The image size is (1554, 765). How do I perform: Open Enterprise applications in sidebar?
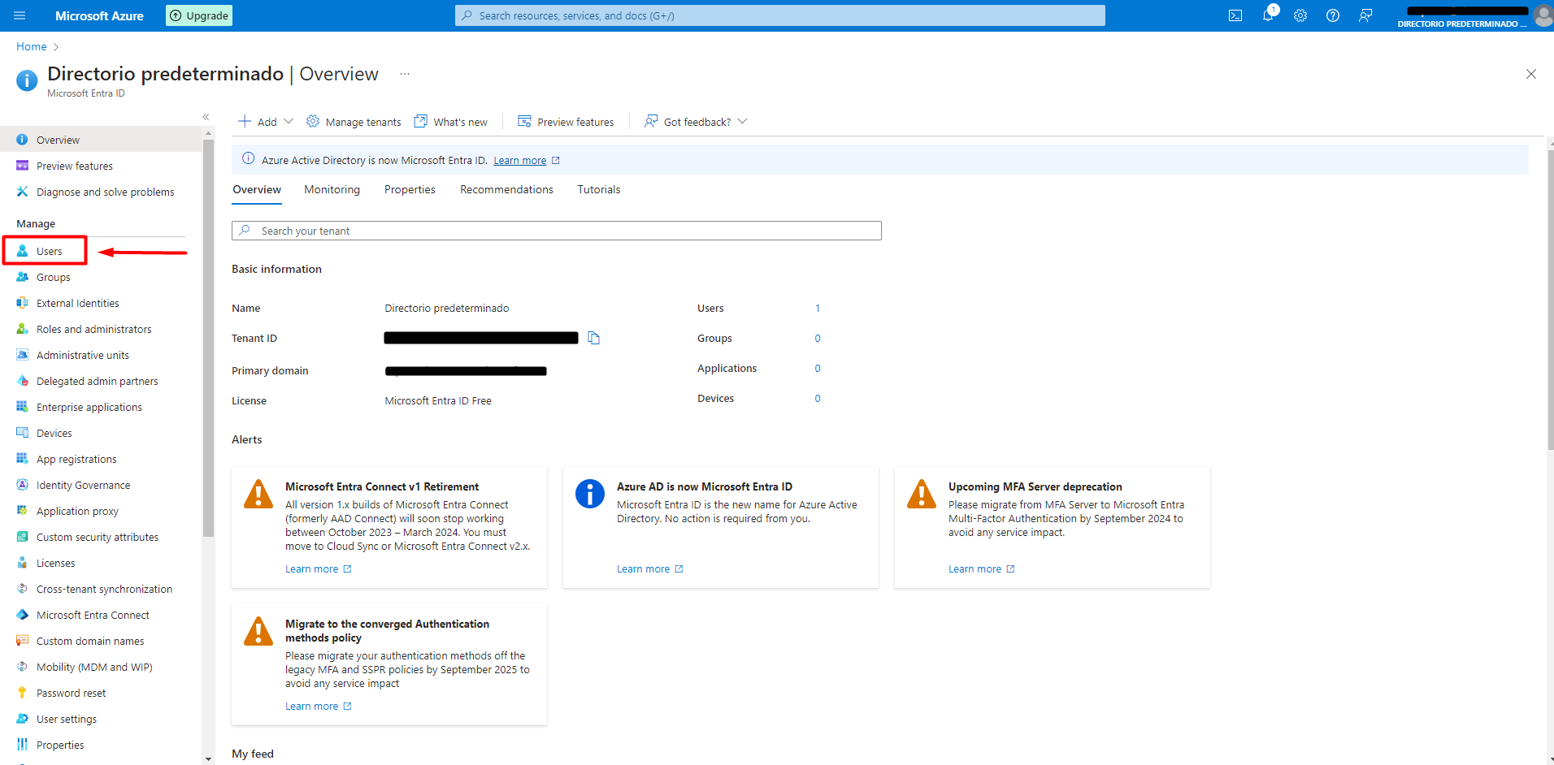tap(89, 407)
